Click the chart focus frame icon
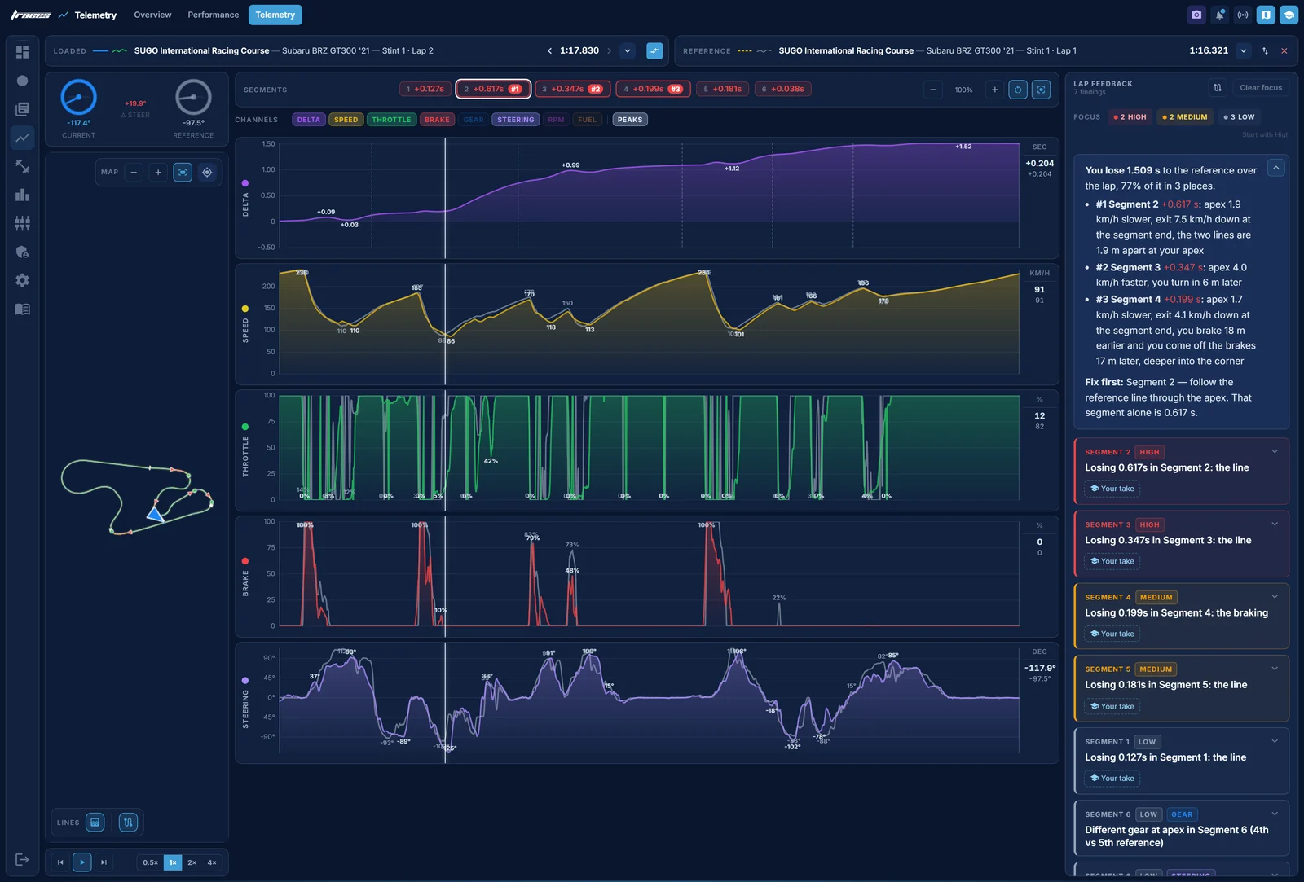The height and width of the screenshot is (882, 1304). [x=1042, y=90]
